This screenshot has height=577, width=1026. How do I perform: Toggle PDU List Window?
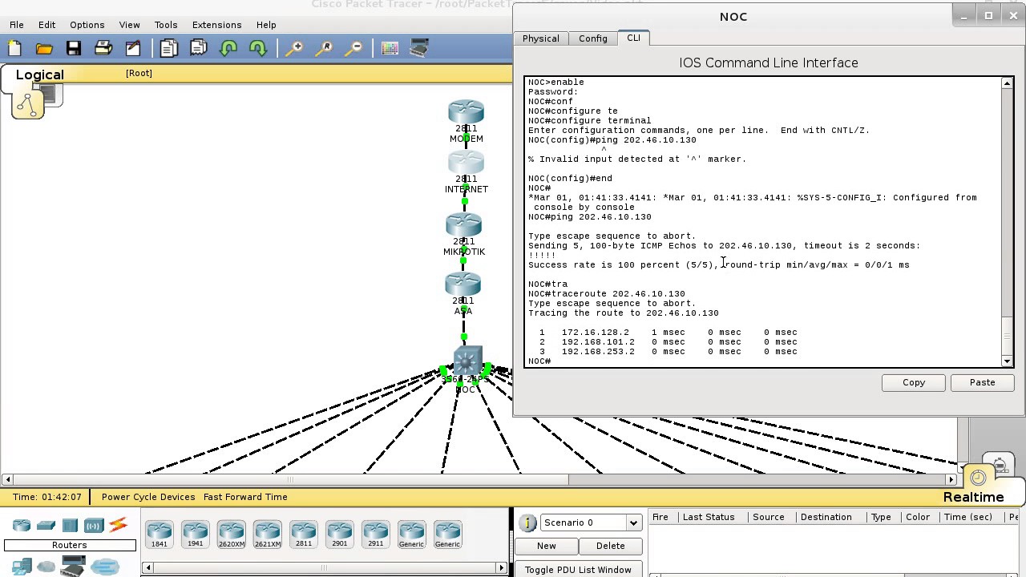(578, 570)
